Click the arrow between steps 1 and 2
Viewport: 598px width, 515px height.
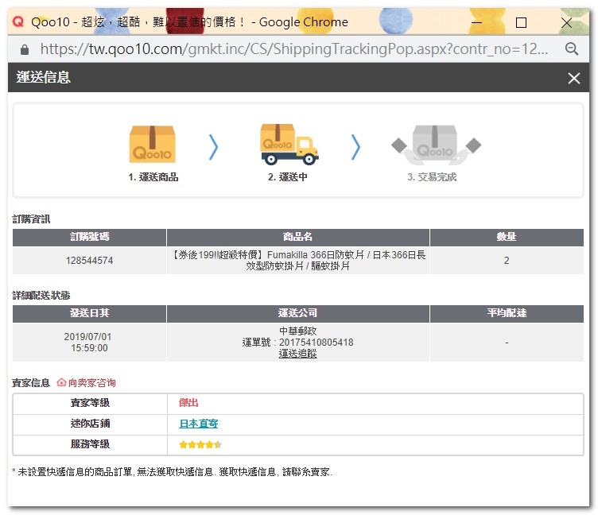click(214, 147)
